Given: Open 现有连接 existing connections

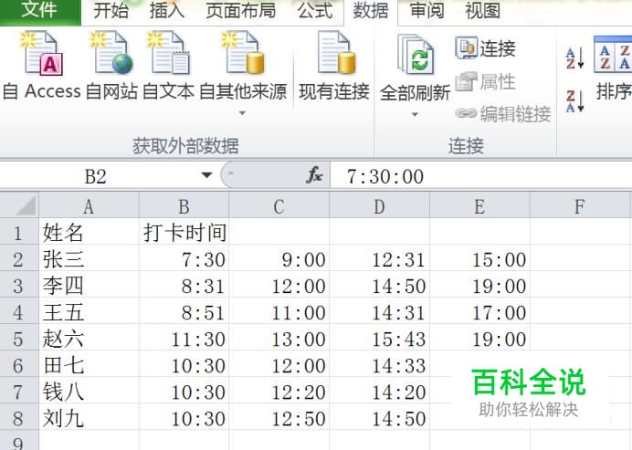Looking at the screenshot, I should click(334, 67).
